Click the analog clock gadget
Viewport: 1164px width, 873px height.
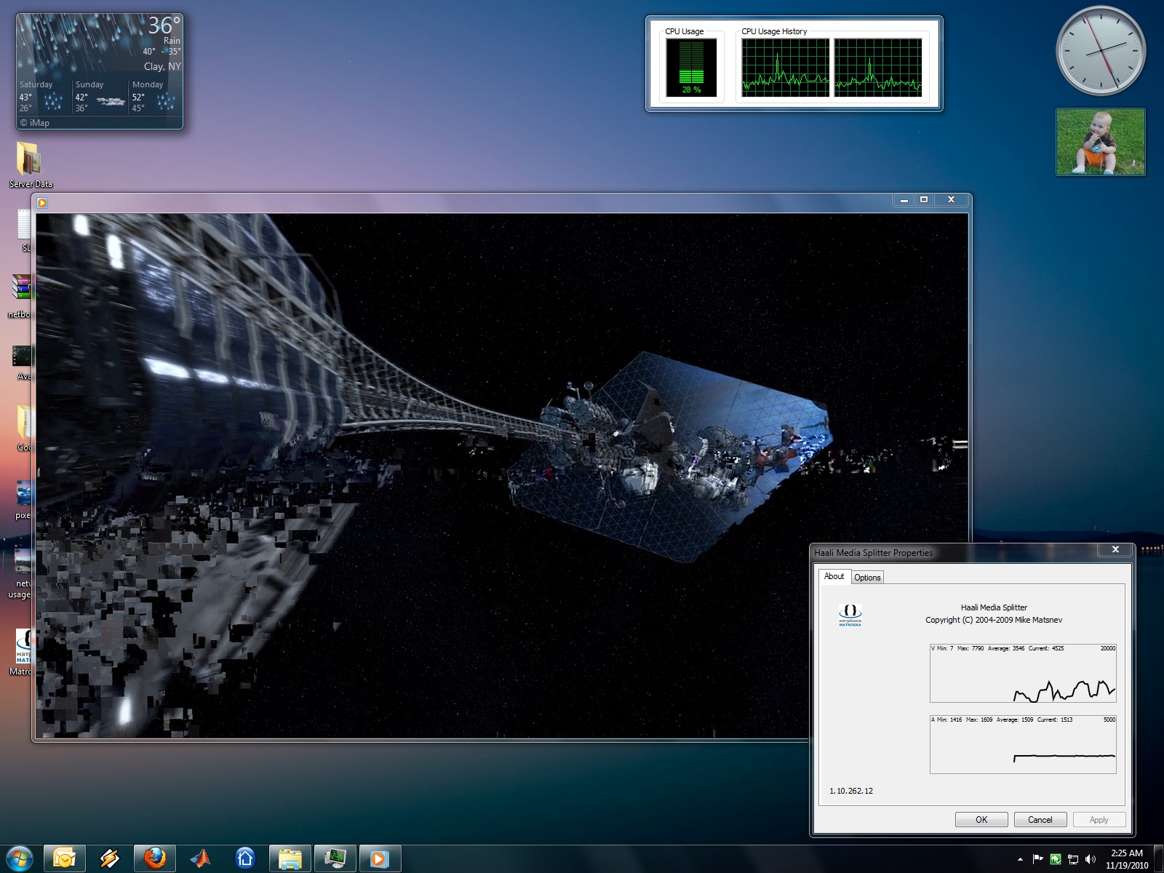coord(1101,51)
